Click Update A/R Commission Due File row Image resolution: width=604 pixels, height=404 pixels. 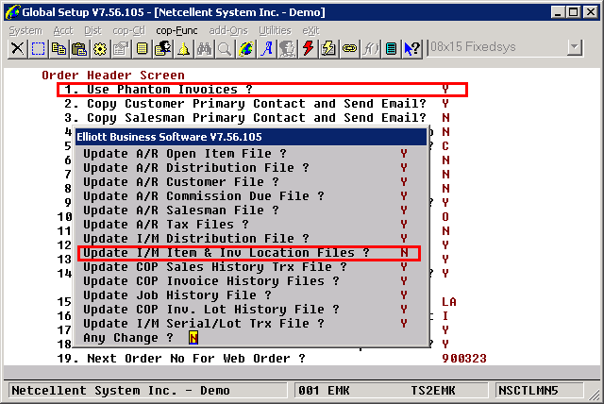[245, 196]
